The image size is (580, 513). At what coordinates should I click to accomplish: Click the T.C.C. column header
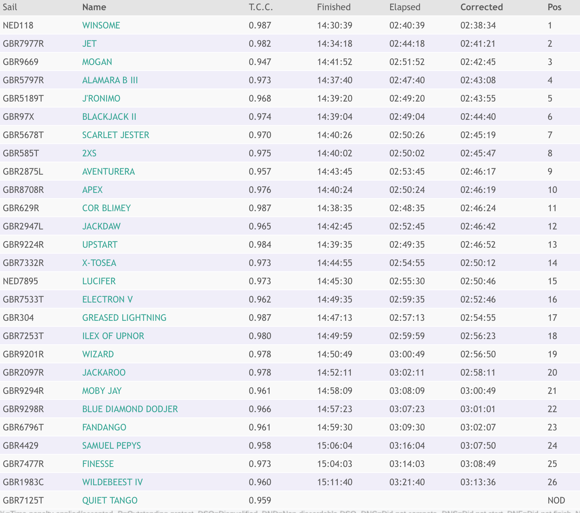point(260,7)
